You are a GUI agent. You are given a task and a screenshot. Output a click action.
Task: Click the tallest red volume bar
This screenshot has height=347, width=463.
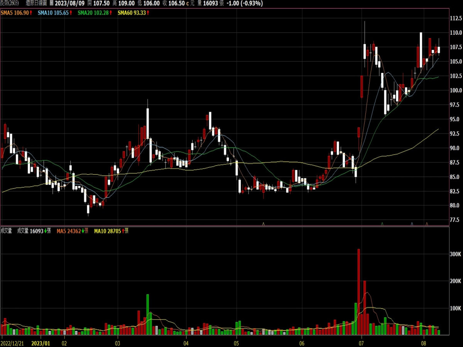pos(359,292)
